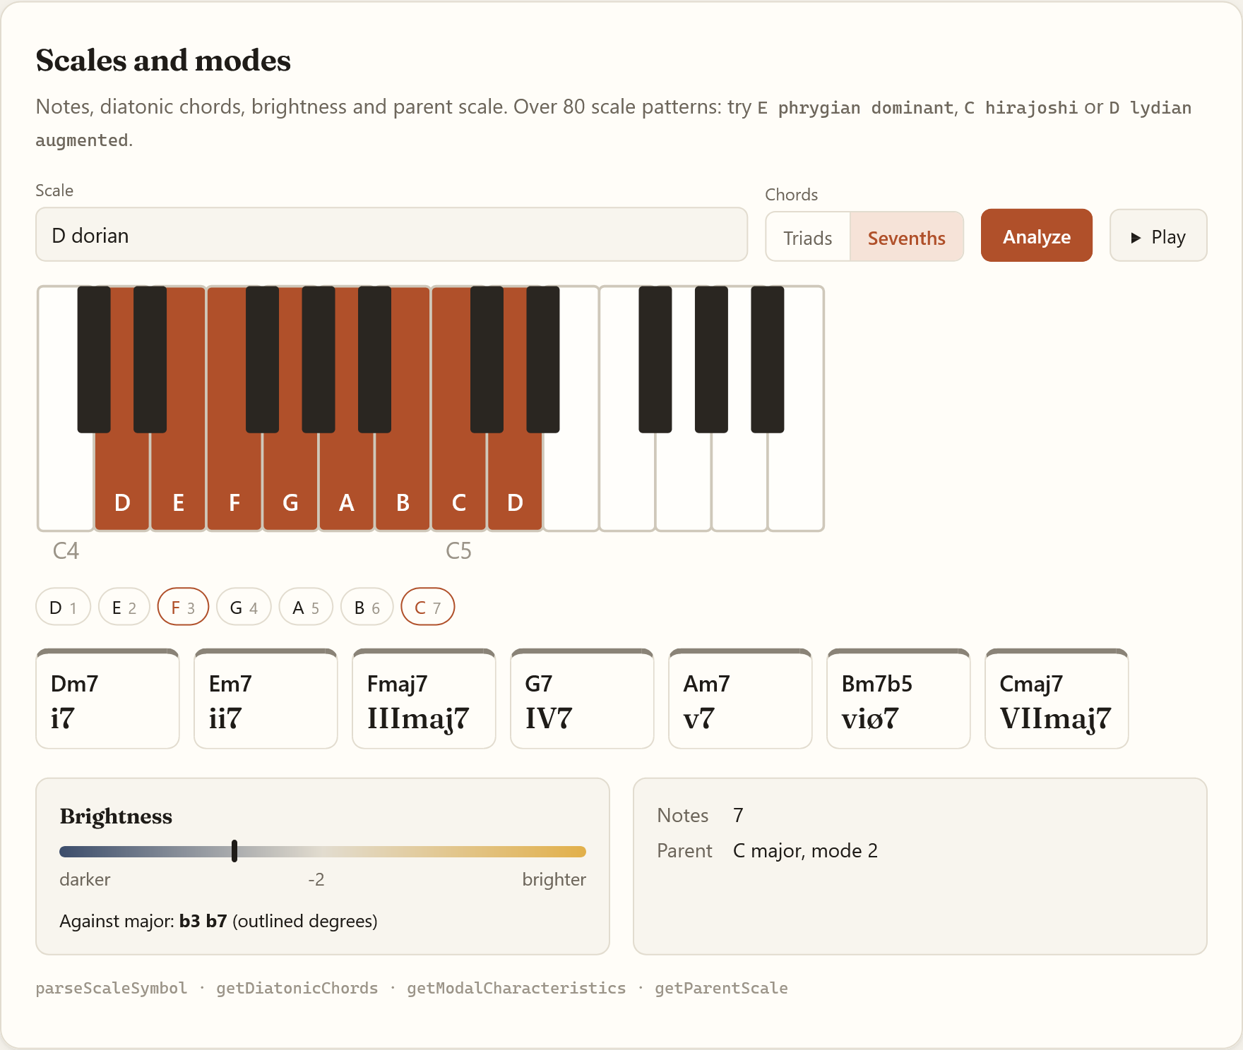Open the Dm7 i7 chord card
Screen dimensions: 1243x1050
107,699
